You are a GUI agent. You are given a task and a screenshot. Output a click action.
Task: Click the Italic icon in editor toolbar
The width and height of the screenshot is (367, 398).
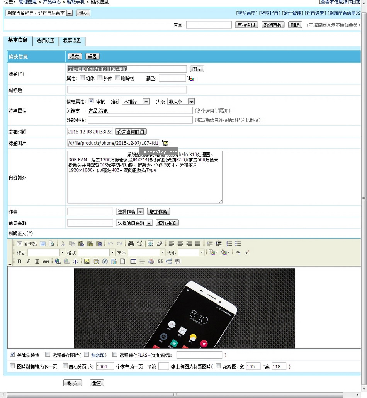pos(28,261)
